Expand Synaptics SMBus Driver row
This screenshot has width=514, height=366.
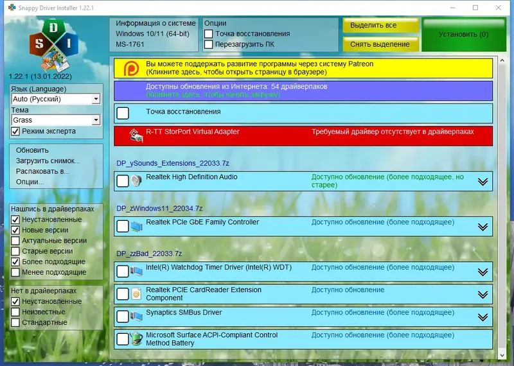coord(483,317)
